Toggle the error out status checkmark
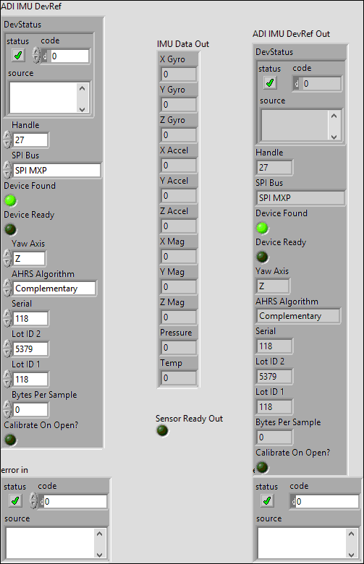 pyautogui.click(x=267, y=500)
